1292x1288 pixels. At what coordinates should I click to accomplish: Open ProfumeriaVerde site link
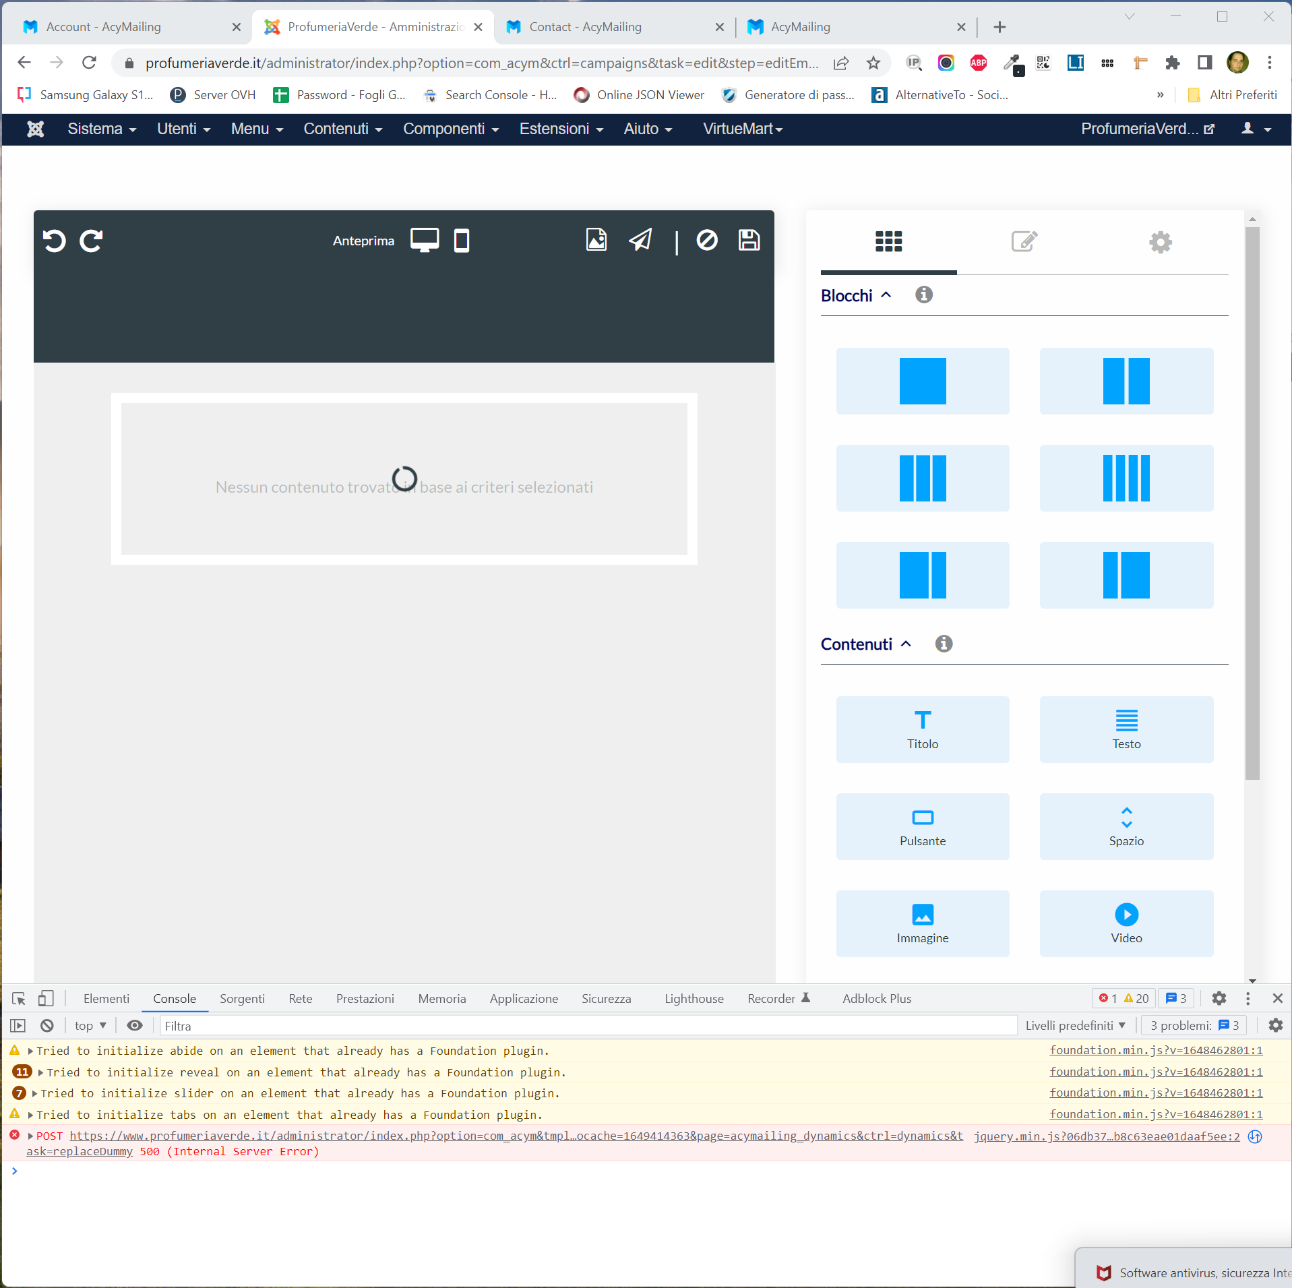[1147, 129]
